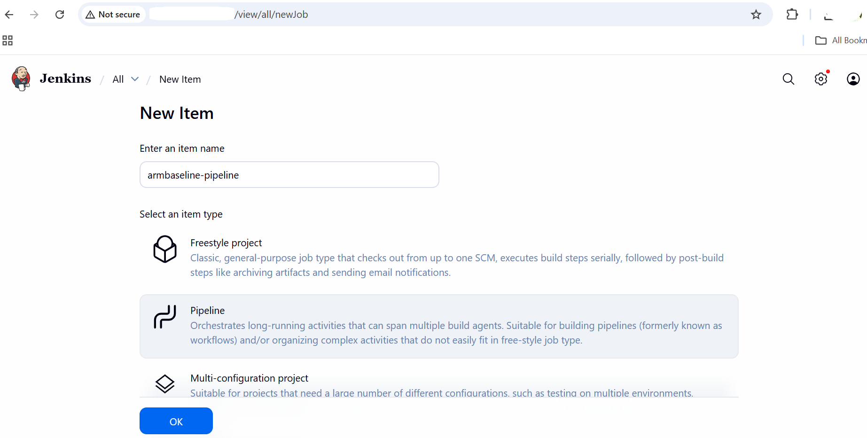Open Jenkins settings via the gear icon
This screenshot has height=438, width=867.
821,79
